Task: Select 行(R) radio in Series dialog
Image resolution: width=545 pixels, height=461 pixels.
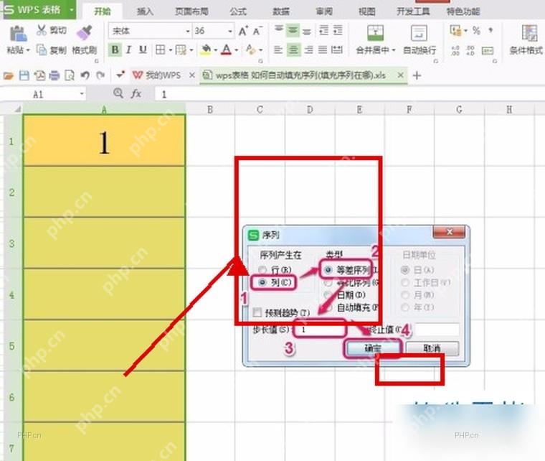Action: click(x=262, y=270)
